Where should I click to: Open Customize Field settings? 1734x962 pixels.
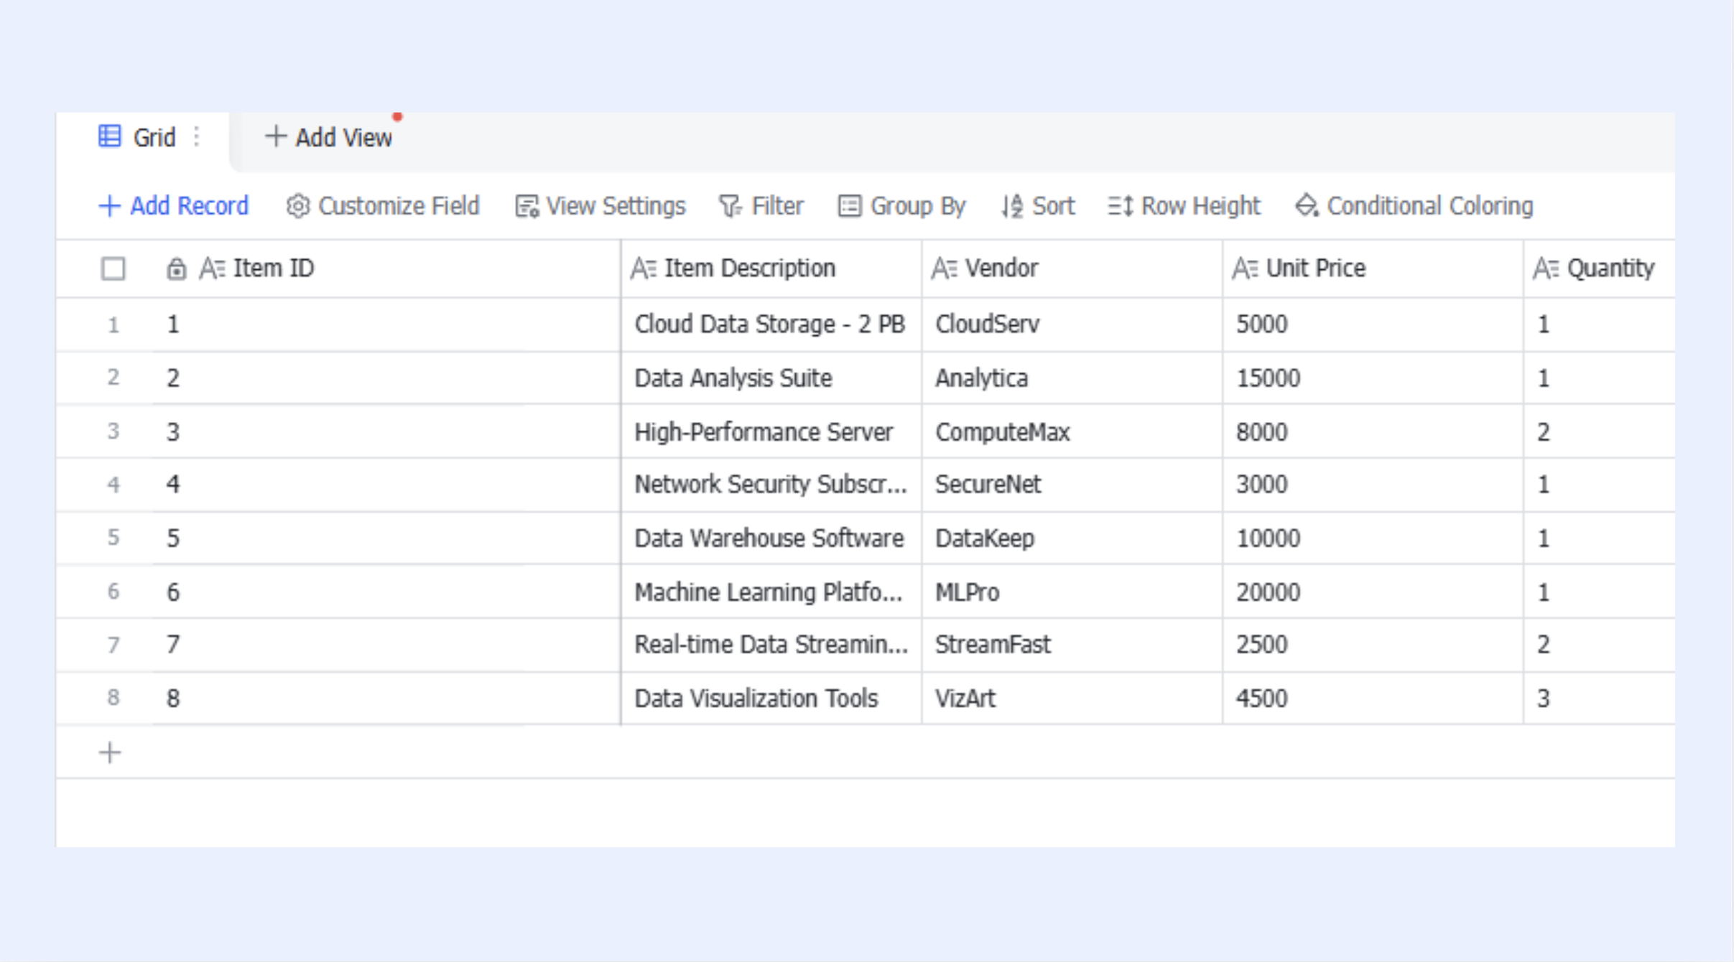click(x=382, y=206)
